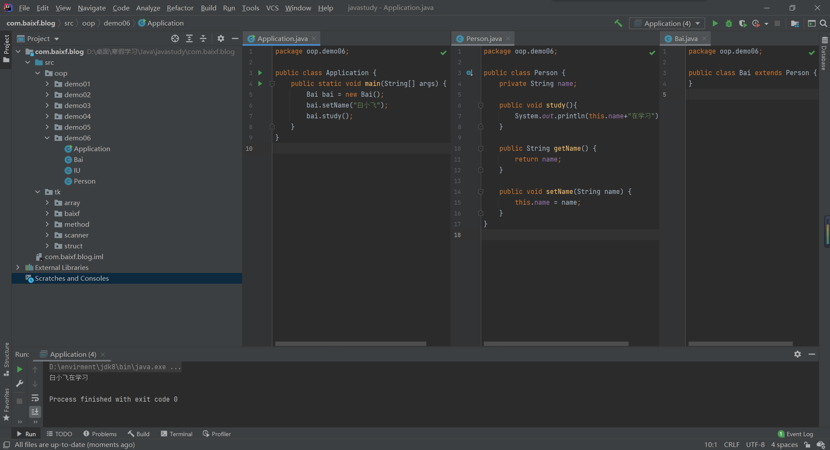Open the Profiler tool window
The image size is (830, 450).
coord(217,434)
